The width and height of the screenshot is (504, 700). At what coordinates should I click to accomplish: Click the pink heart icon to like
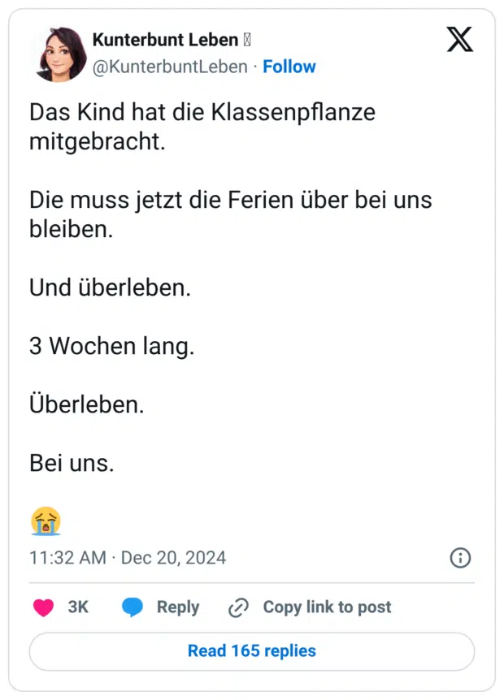coord(42,607)
